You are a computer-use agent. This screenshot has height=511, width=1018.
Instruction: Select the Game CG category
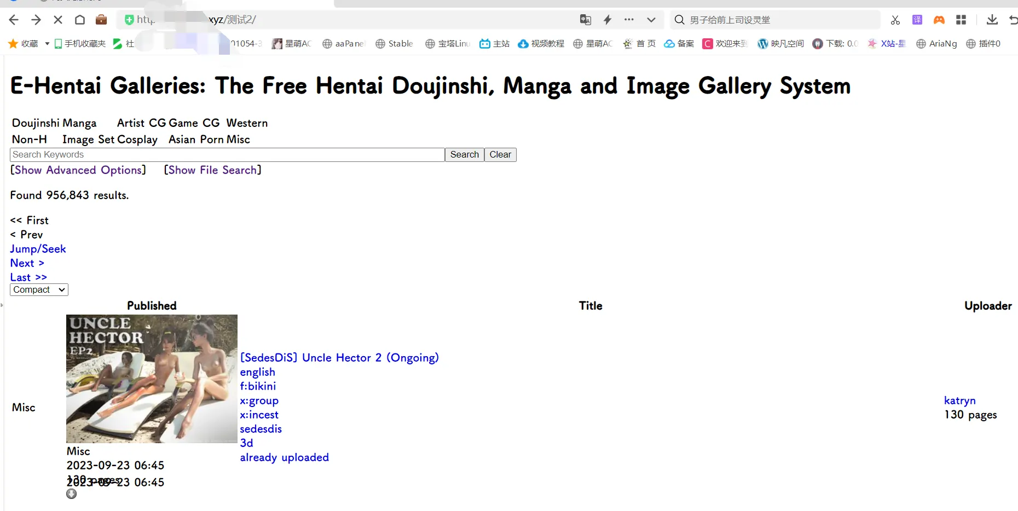tap(194, 123)
